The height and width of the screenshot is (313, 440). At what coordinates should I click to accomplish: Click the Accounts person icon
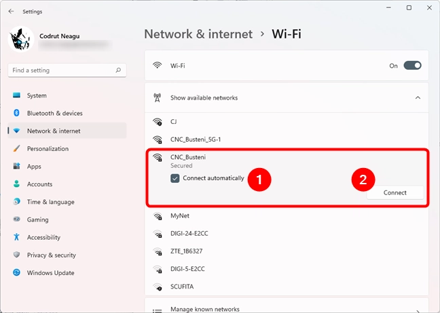pos(16,184)
